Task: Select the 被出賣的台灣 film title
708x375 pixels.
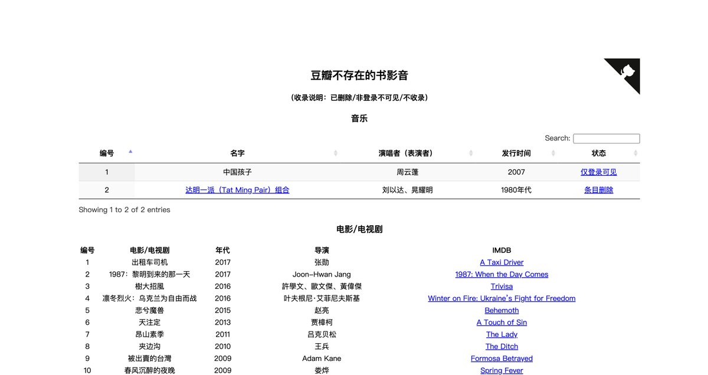Action: coord(150,358)
